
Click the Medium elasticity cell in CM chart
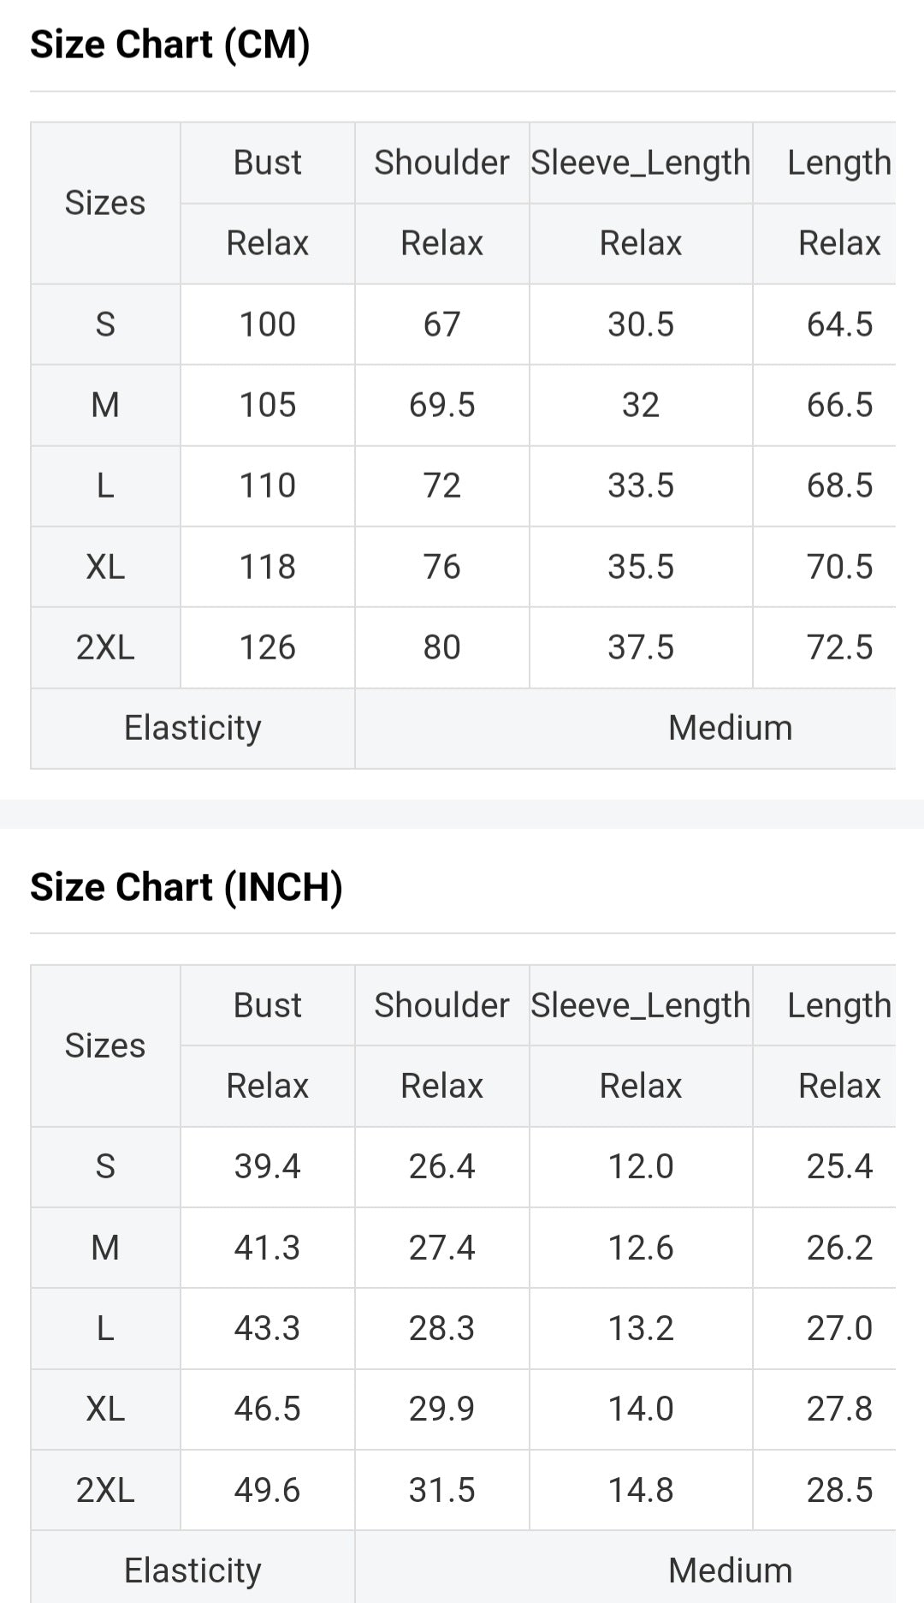729,728
